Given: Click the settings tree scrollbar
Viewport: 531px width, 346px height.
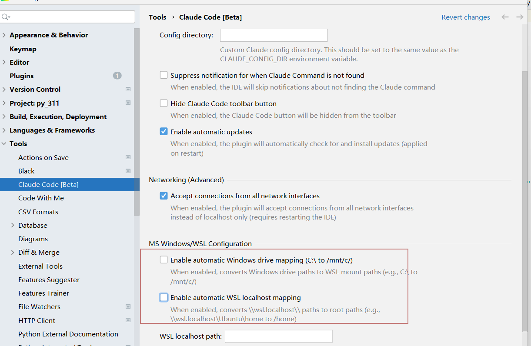Looking at the screenshot, I should pyautogui.click(x=137, y=122).
